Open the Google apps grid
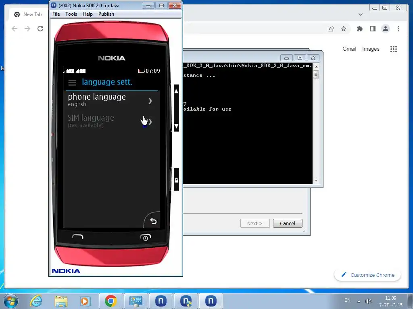The image size is (413, 309). point(394,49)
